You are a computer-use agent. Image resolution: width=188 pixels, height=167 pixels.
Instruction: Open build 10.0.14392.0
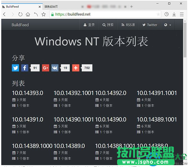(111, 93)
